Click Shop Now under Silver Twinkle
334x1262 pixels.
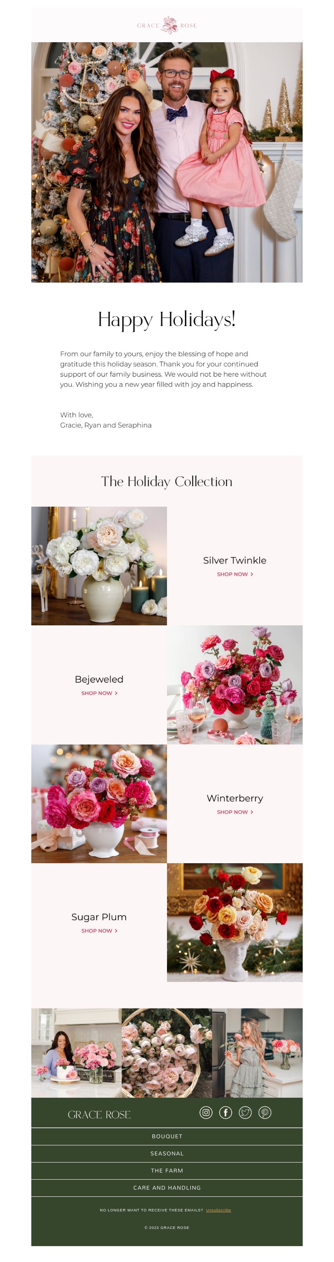[x=235, y=574]
